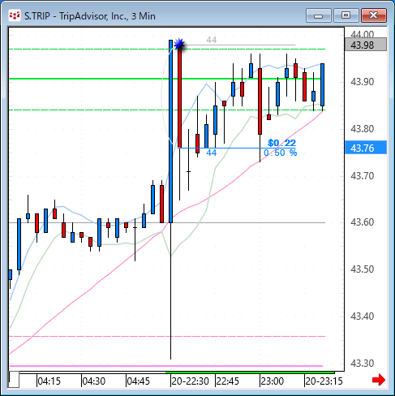Maximize the S.TRIP chart window
This screenshot has height=396, width=395.
point(346,15)
